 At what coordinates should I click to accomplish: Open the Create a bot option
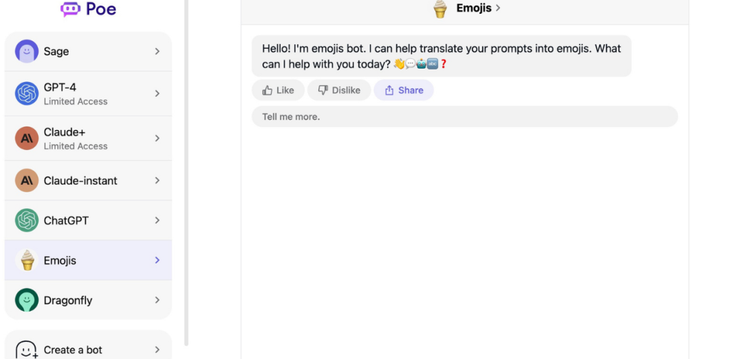[88, 349]
